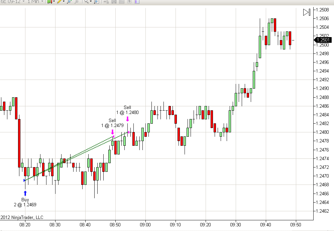
Task: Click the candlestick chart style icon
Action: (x=49, y=1)
